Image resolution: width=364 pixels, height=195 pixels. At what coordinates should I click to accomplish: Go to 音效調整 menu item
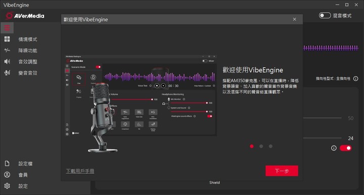coord(28,62)
